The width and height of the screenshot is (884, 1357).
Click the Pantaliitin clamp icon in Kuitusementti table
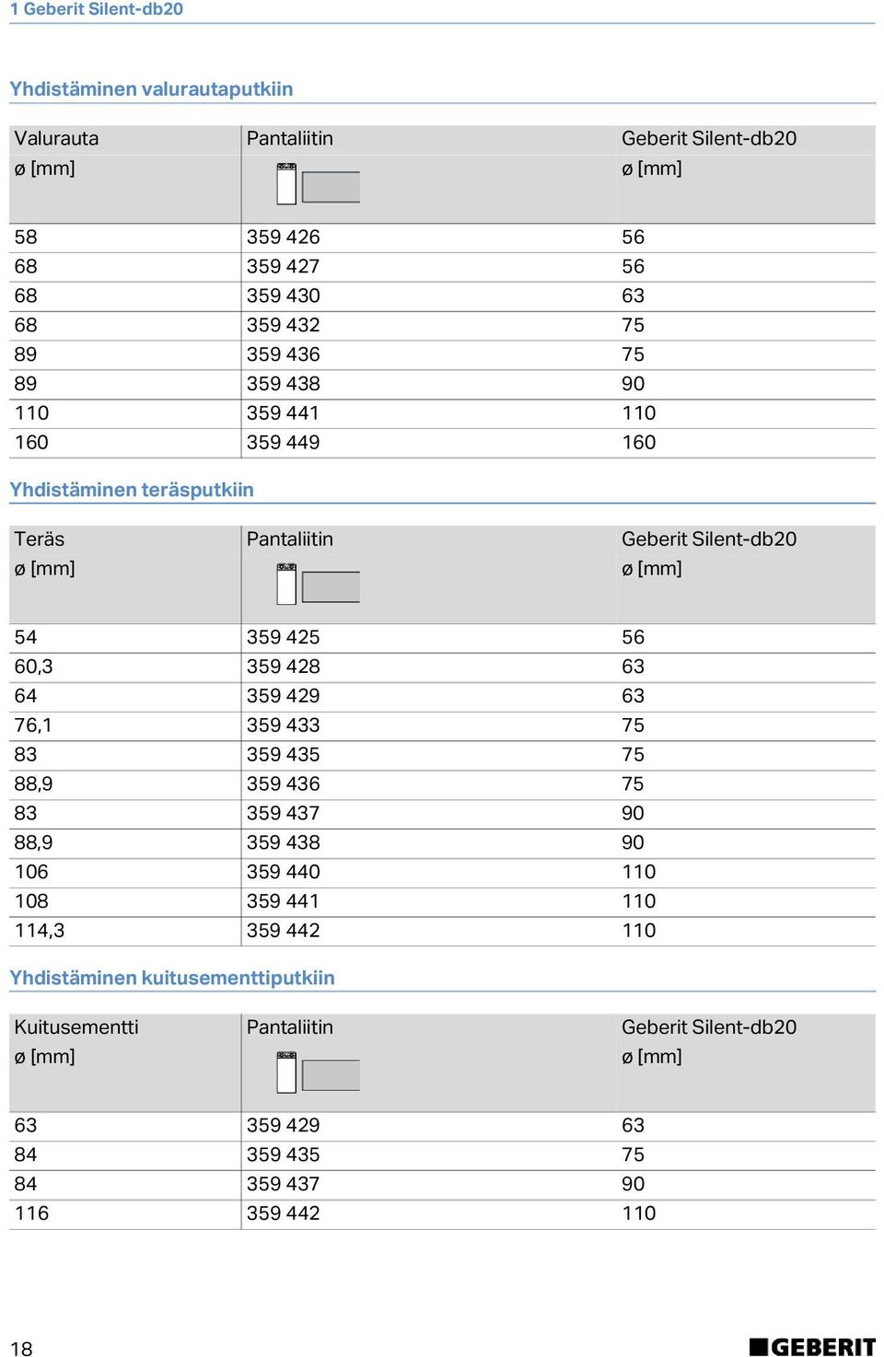[x=319, y=1073]
